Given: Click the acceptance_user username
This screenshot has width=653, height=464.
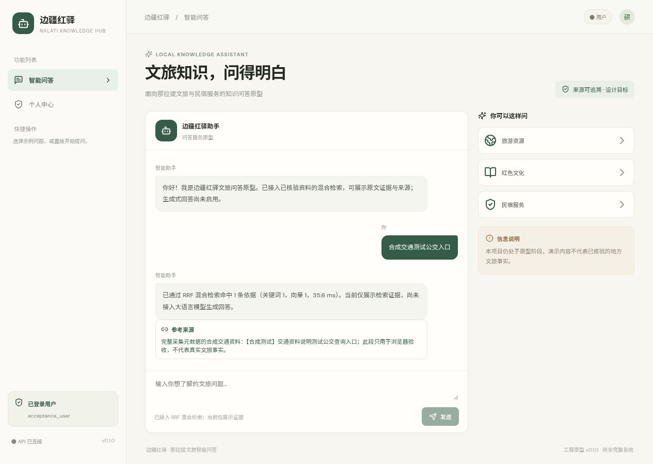Looking at the screenshot, I should (x=49, y=415).
